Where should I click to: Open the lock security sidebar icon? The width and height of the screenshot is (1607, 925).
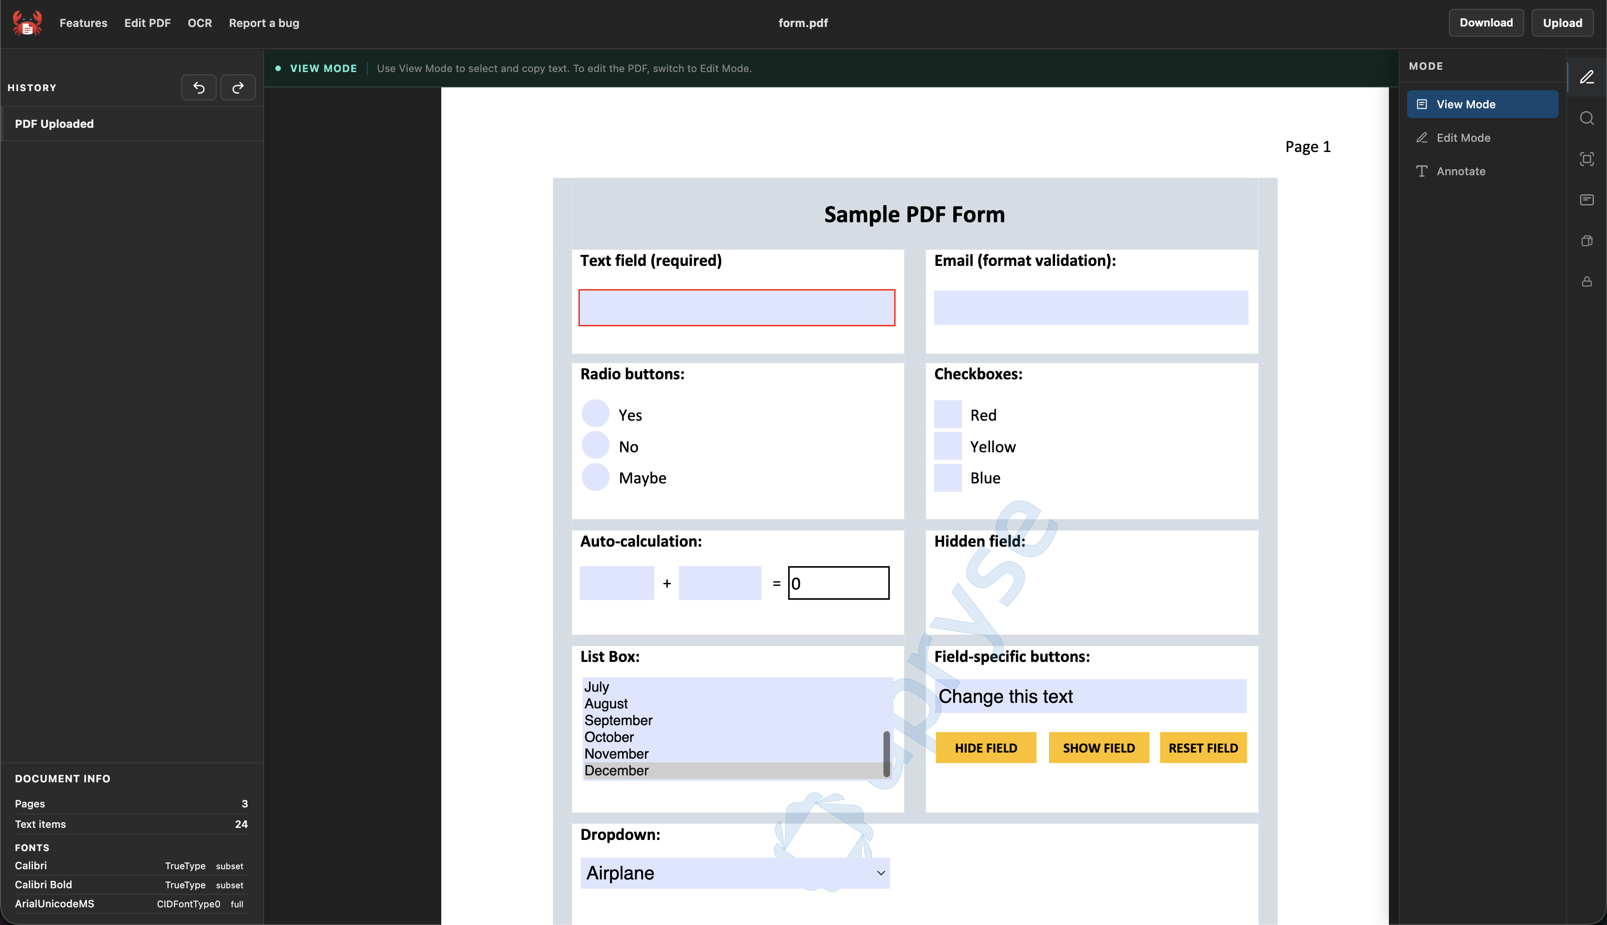click(1587, 281)
